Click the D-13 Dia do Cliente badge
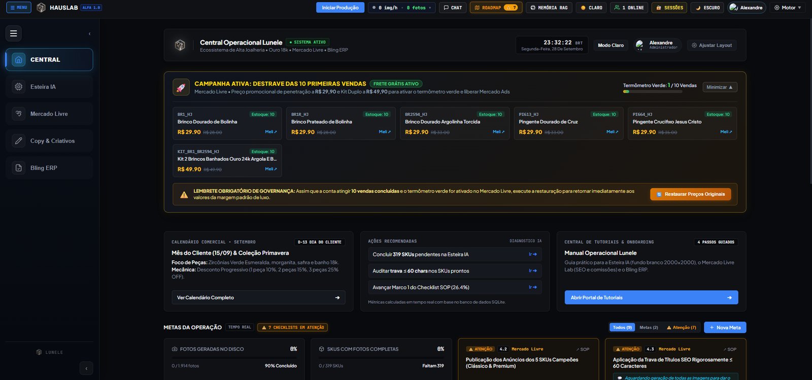 (319, 242)
